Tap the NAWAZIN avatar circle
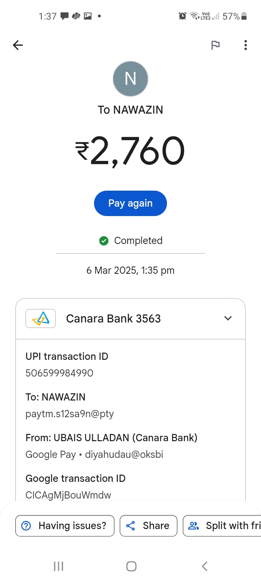 click(130, 79)
